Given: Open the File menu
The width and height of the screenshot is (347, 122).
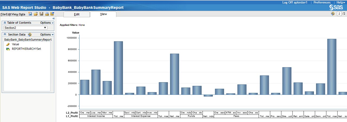Looking at the screenshot, I should (x=3, y=14).
